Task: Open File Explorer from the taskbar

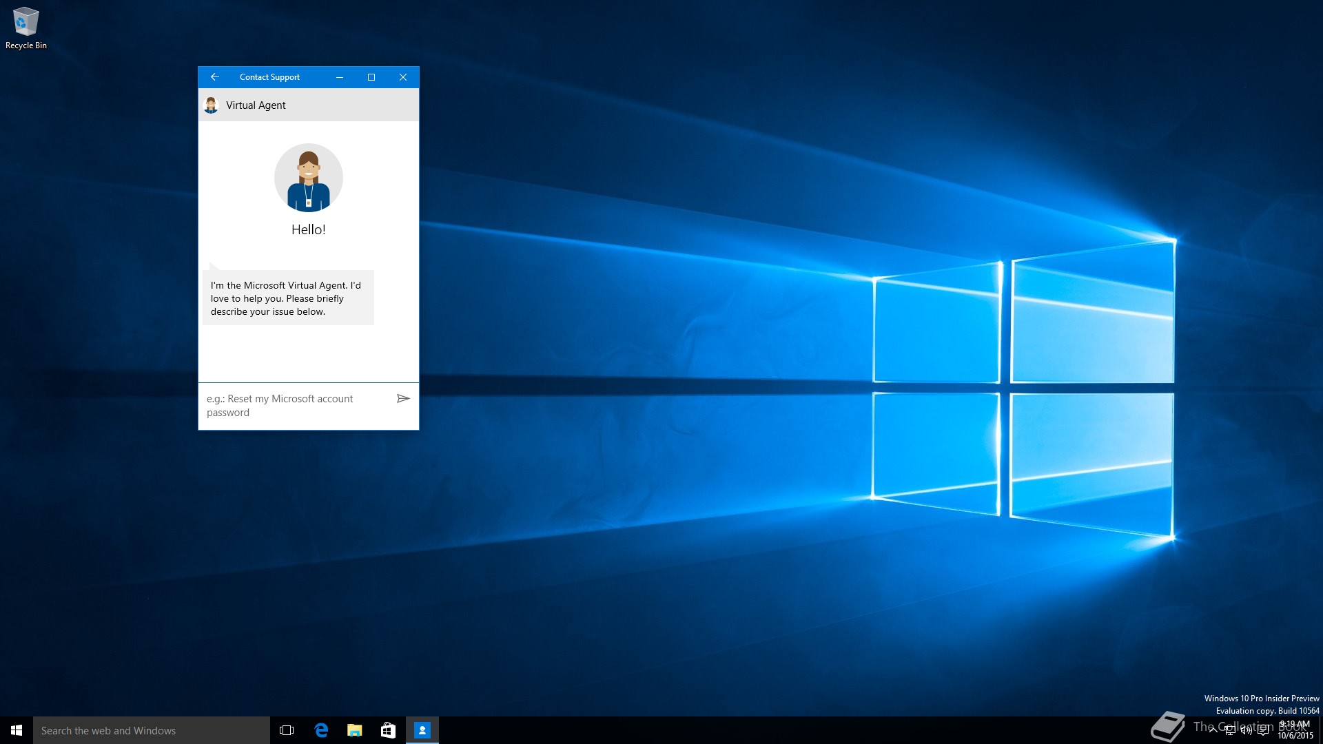Action: [355, 730]
